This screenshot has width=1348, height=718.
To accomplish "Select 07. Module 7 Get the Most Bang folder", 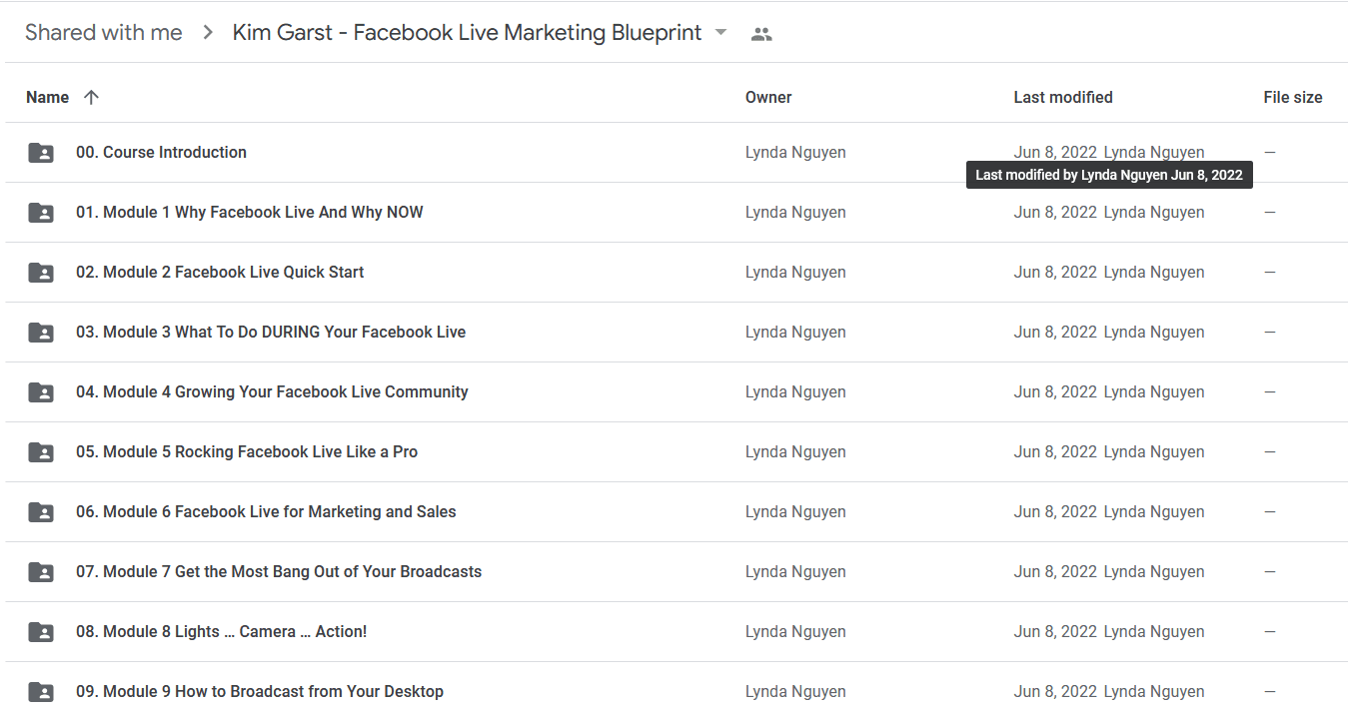I will [279, 571].
